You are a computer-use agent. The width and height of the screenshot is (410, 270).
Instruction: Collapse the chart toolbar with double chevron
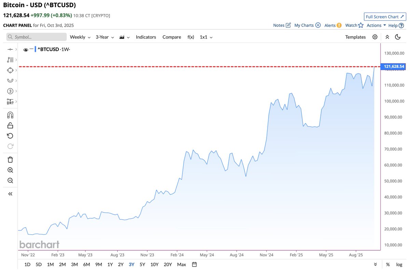[387, 37]
